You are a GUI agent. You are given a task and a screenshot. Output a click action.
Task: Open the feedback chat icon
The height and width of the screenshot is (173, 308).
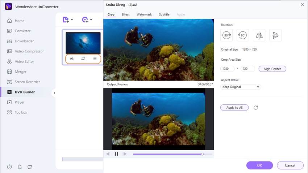click(30, 167)
